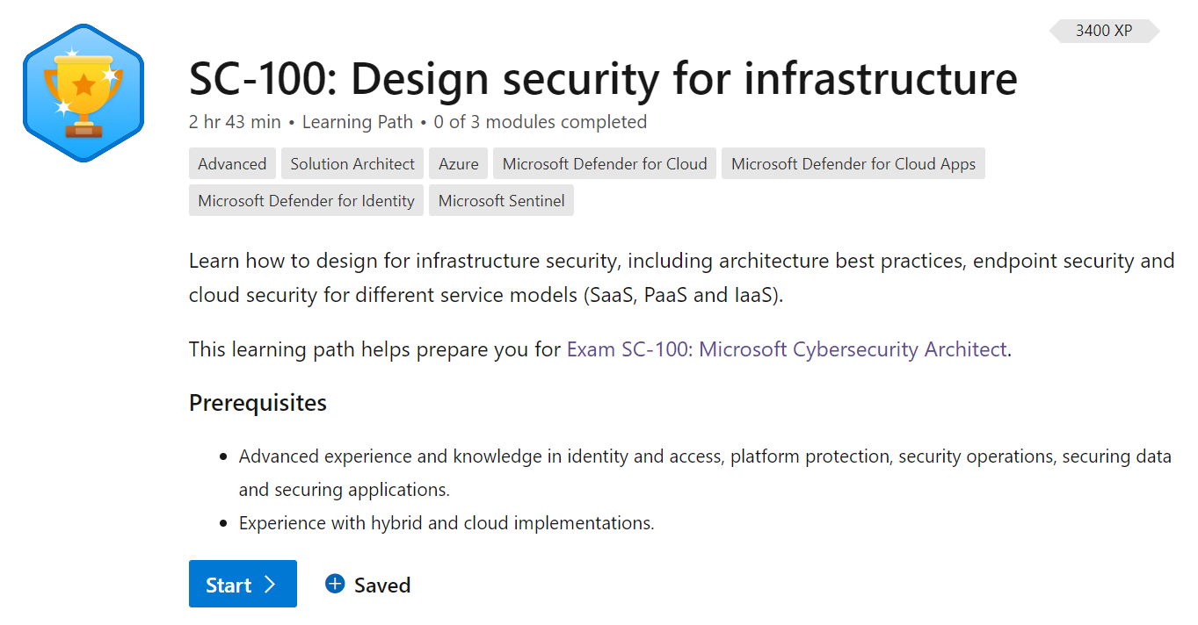Click the Microsoft Sentinel tag
1198x625 pixels.
click(501, 201)
